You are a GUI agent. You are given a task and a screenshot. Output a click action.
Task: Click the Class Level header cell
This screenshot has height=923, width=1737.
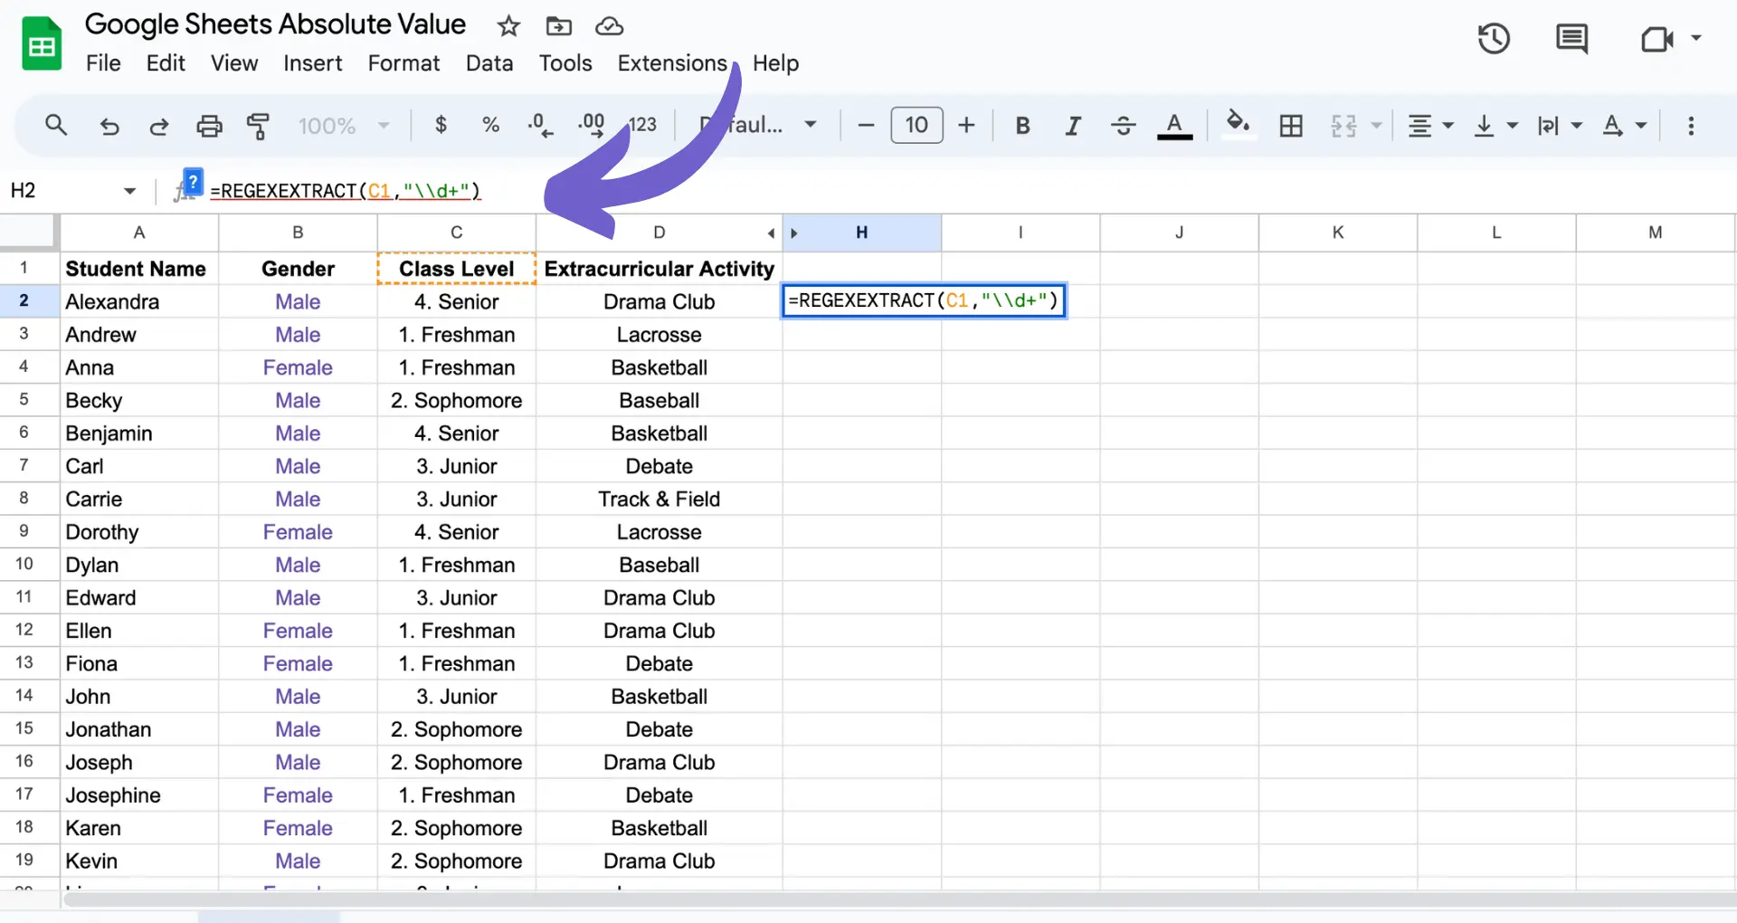(x=457, y=269)
